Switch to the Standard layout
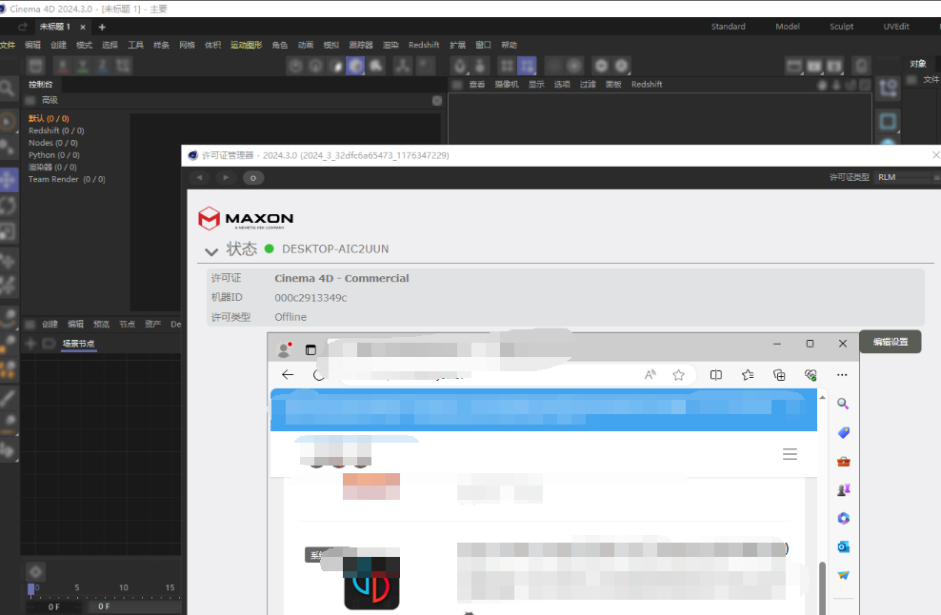This screenshot has height=615, width=941. 728,27
